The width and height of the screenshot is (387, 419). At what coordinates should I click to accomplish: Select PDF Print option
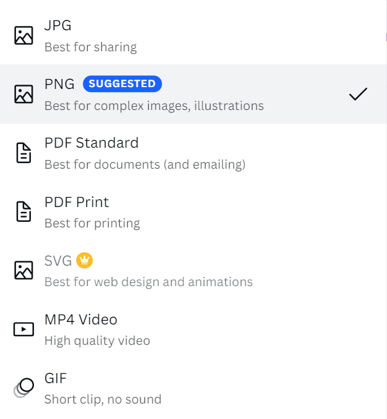pos(77,202)
